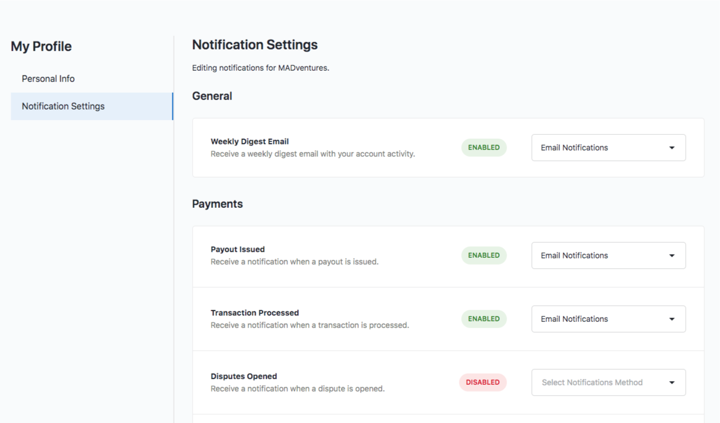Click the Transaction Processed dropdown caret
The width and height of the screenshot is (720, 423).
[x=672, y=319]
